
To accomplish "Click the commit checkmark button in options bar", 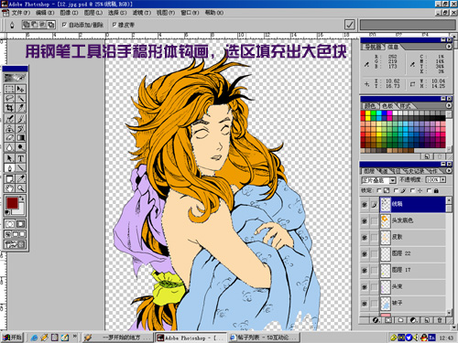I will [x=350, y=25].
